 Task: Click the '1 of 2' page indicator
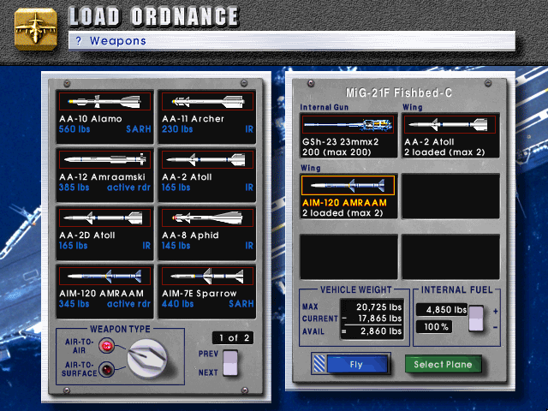233,338
